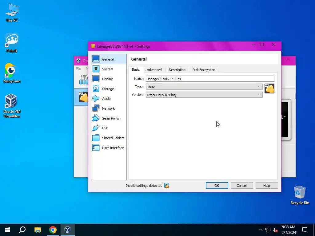The image size is (315, 236).
Task: Select the Oracle VM VirtualBox desktop shortcut
Action: (x=12, y=106)
